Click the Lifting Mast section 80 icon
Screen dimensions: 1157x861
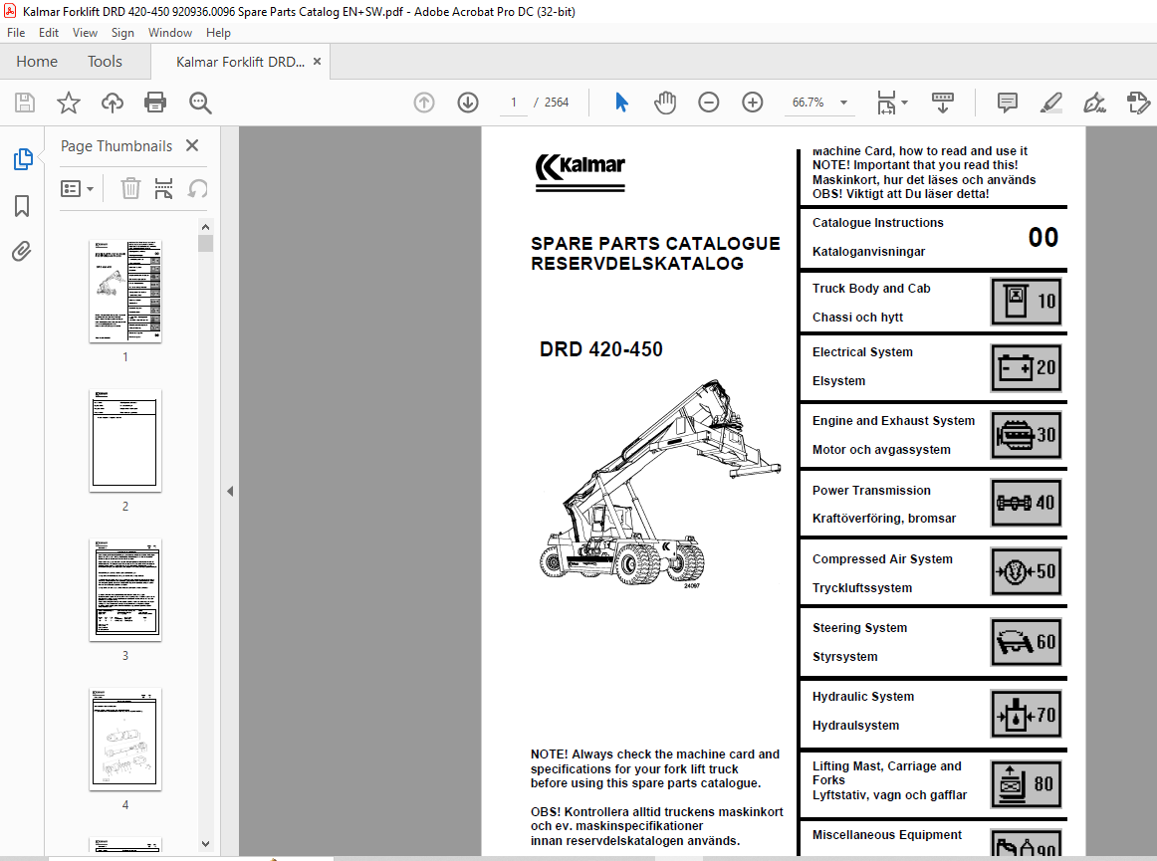1027,784
